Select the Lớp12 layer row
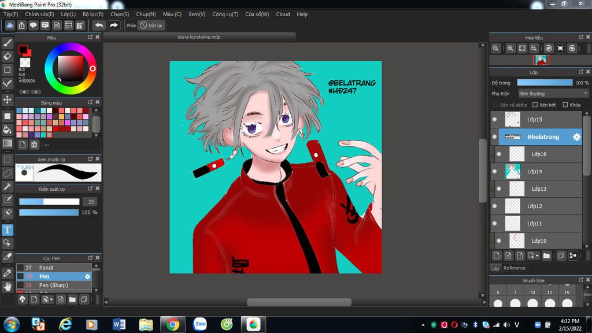The image size is (592, 333). 536,206
